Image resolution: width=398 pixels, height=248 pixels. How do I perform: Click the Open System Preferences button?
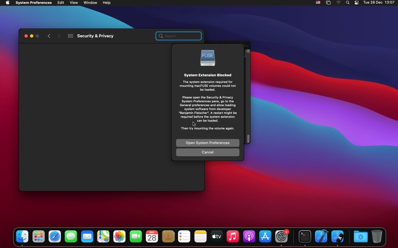coord(207,143)
